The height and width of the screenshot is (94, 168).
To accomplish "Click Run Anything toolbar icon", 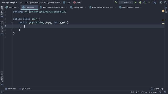I will (161, 2).
